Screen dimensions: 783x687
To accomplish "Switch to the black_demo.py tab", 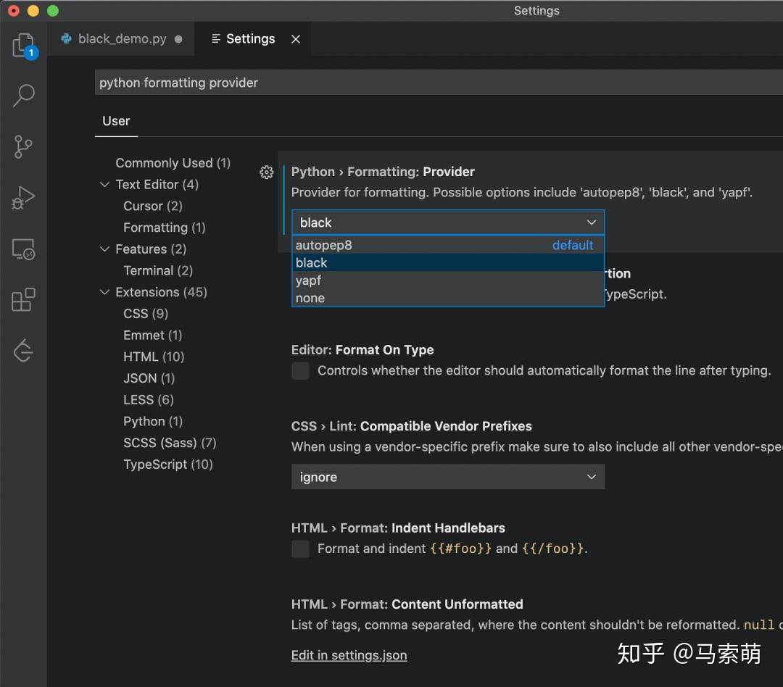I will point(122,39).
